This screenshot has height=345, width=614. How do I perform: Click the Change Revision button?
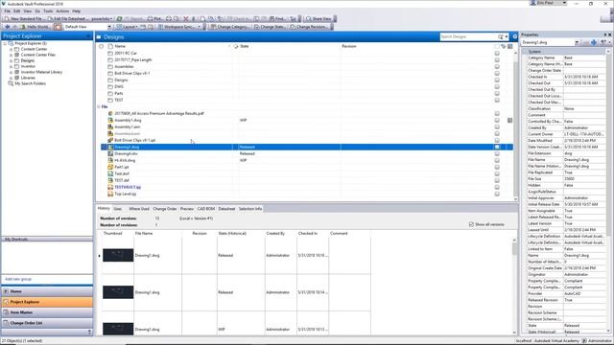click(309, 27)
